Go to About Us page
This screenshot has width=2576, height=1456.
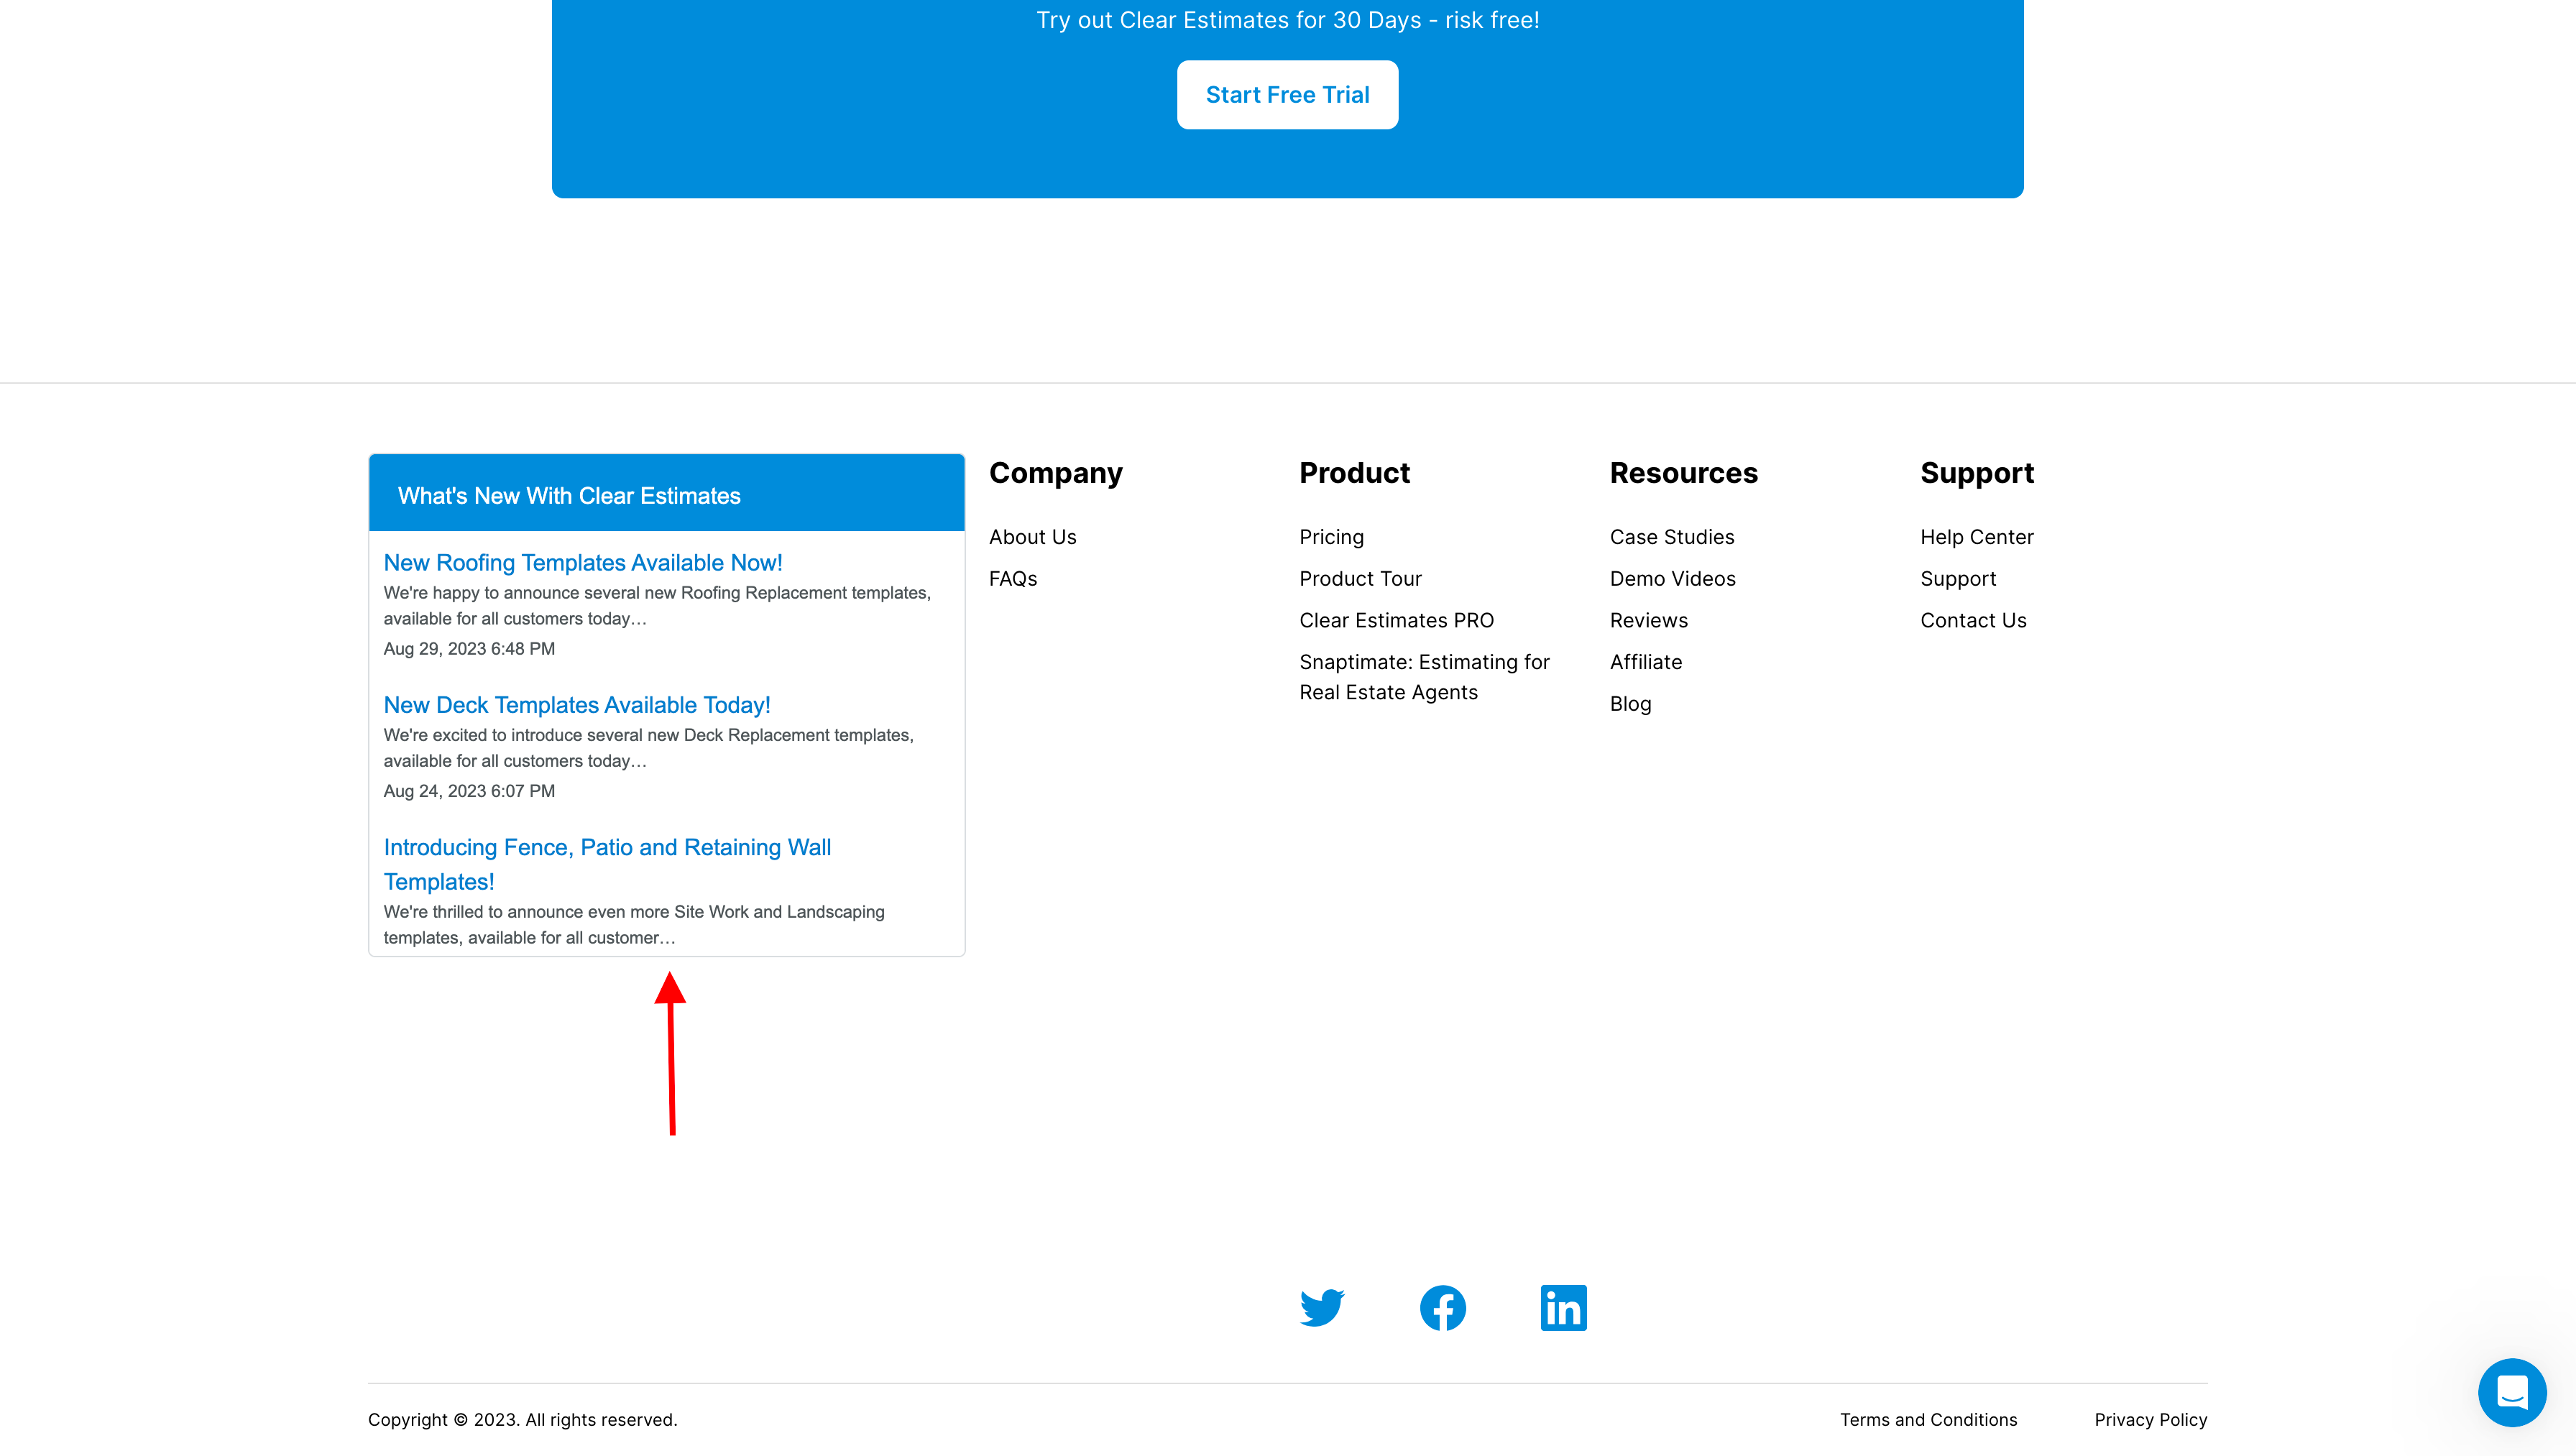pos(1032,537)
